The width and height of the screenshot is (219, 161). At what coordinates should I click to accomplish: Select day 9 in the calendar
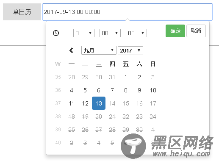pyautogui.click(x=139, y=90)
